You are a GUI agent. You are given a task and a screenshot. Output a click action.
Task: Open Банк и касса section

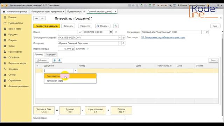coord(15,29)
